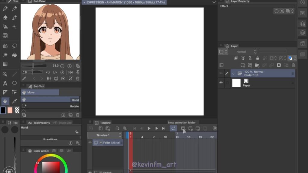The width and height of the screenshot is (308, 173).
Task: Collapse the Folder 1 : 0 layer folder
Action: [233, 74]
